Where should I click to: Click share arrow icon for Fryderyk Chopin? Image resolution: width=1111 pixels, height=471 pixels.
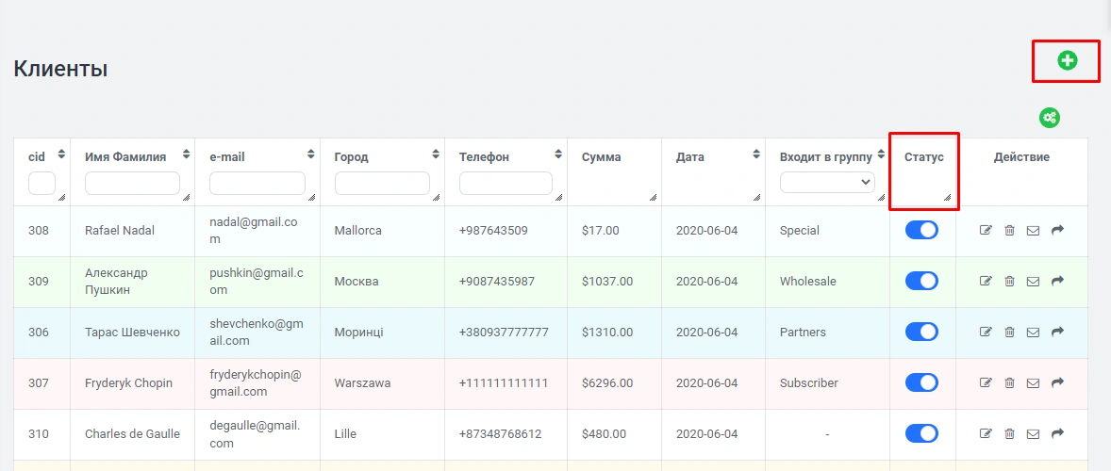(x=1057, y=382)
